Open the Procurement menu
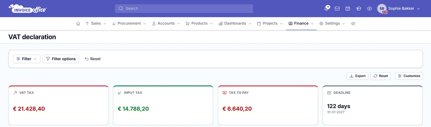The width and height of the screenshot is (431, 127). (129, 23)
